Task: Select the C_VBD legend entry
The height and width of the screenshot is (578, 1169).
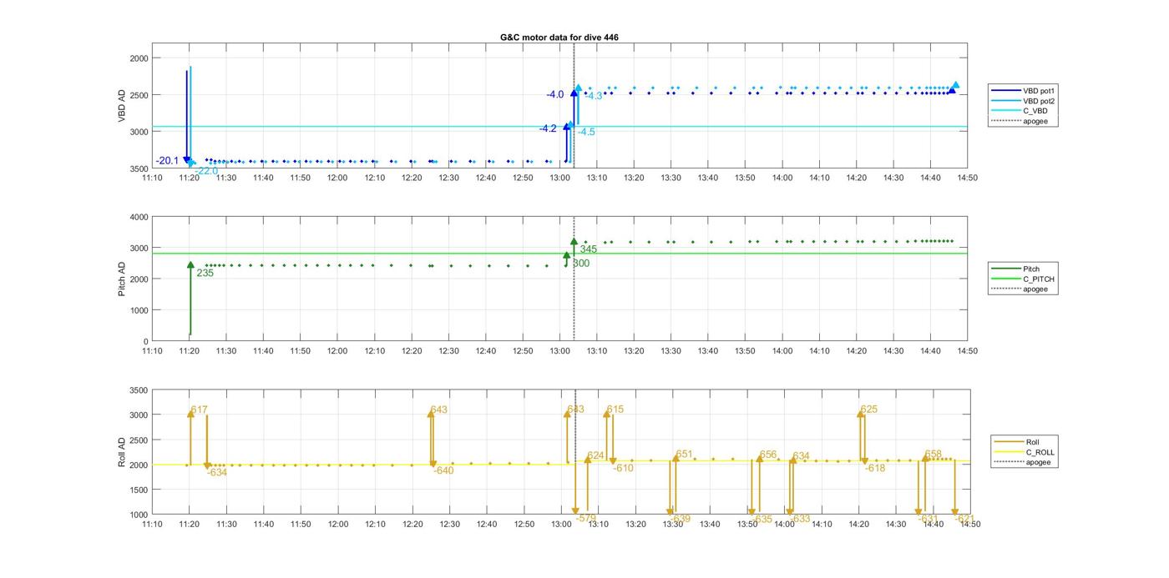Action: point(1018,111)
